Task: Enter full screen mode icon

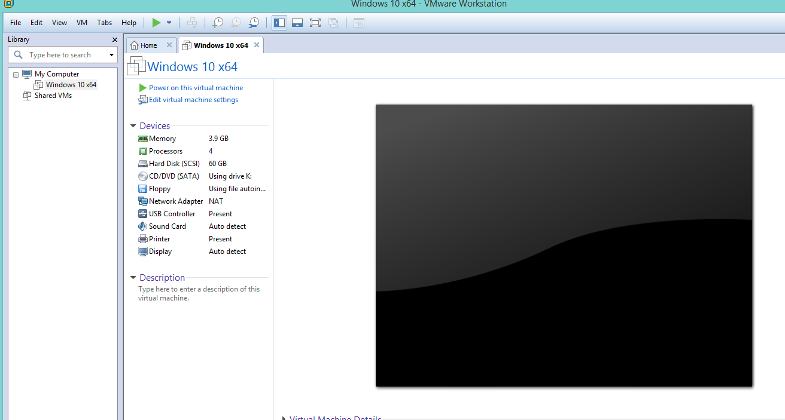Action: [315, 23]
